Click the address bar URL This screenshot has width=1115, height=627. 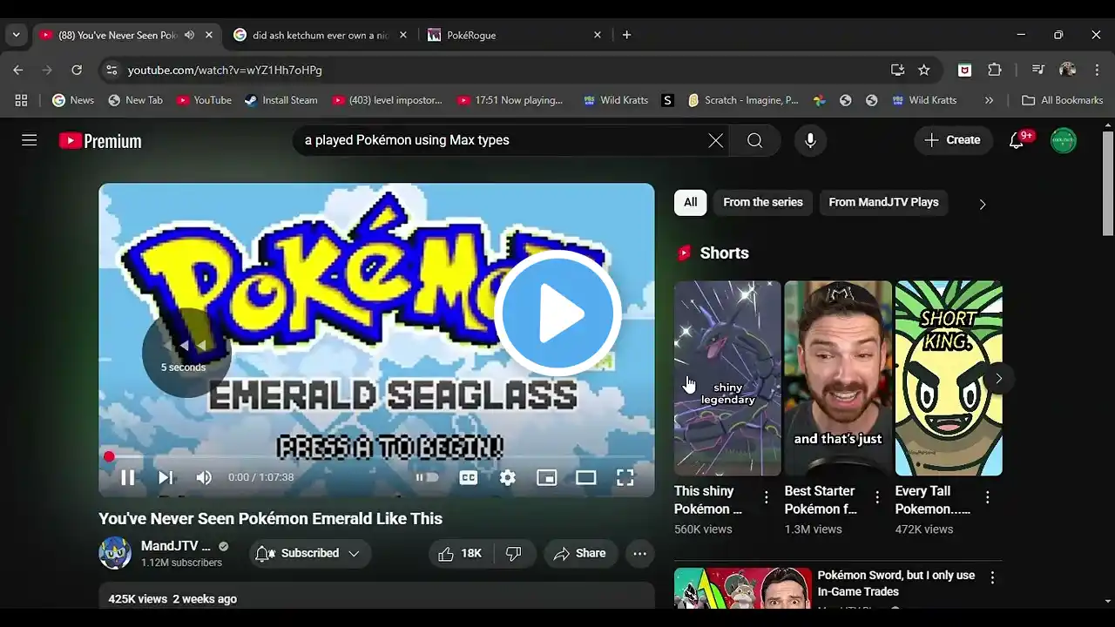[225, 70]
